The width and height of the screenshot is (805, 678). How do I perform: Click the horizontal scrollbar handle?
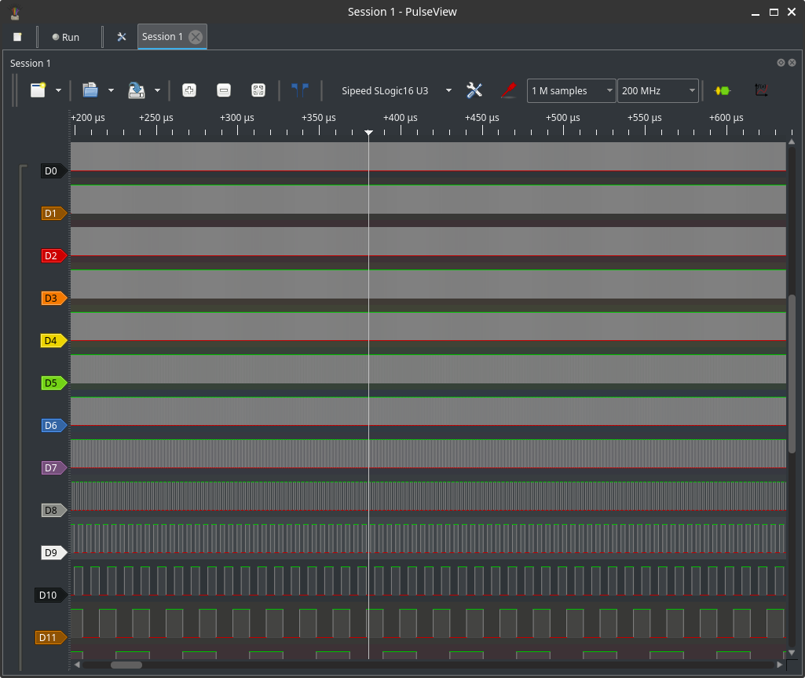[x=126, y=665]
